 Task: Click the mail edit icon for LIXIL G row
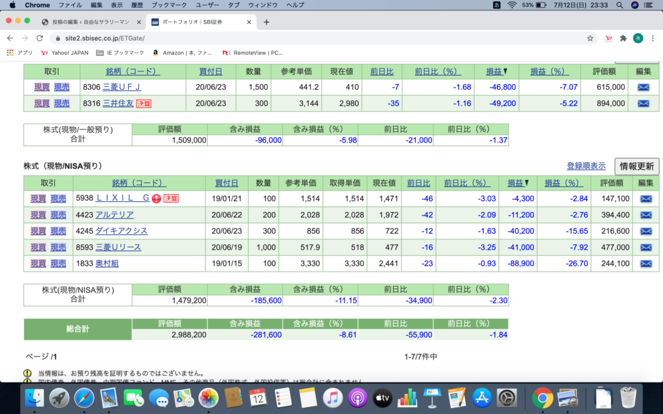pos(646,199)
